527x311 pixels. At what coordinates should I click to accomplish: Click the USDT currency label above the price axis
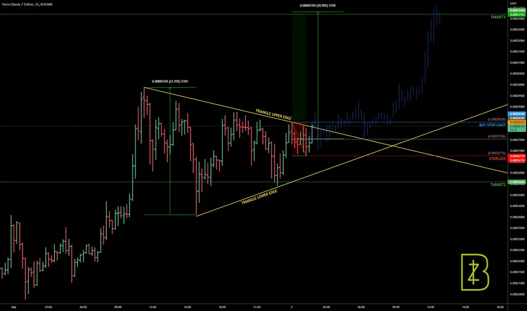(513, 3)
